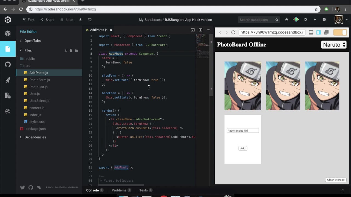
Task: Open the Configuration Files sidebar icon
Action: (x=8, y=96)
